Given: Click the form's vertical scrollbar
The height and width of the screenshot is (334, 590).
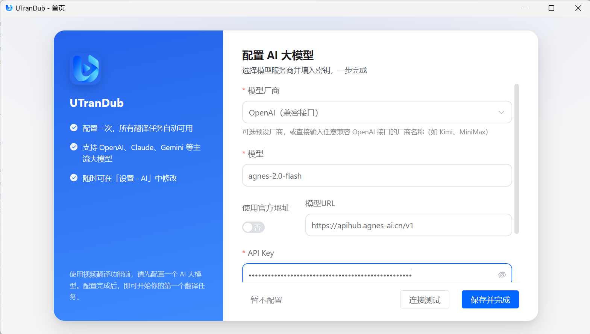Looking at the screenshot, I should (x=517, y=159).
